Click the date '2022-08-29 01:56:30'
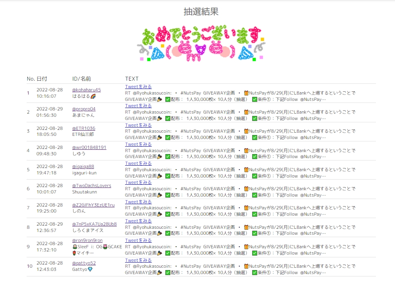 [50, 112]
